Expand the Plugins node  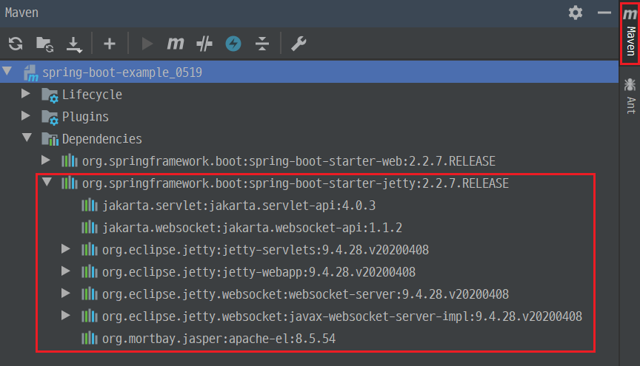coord(26,116)
